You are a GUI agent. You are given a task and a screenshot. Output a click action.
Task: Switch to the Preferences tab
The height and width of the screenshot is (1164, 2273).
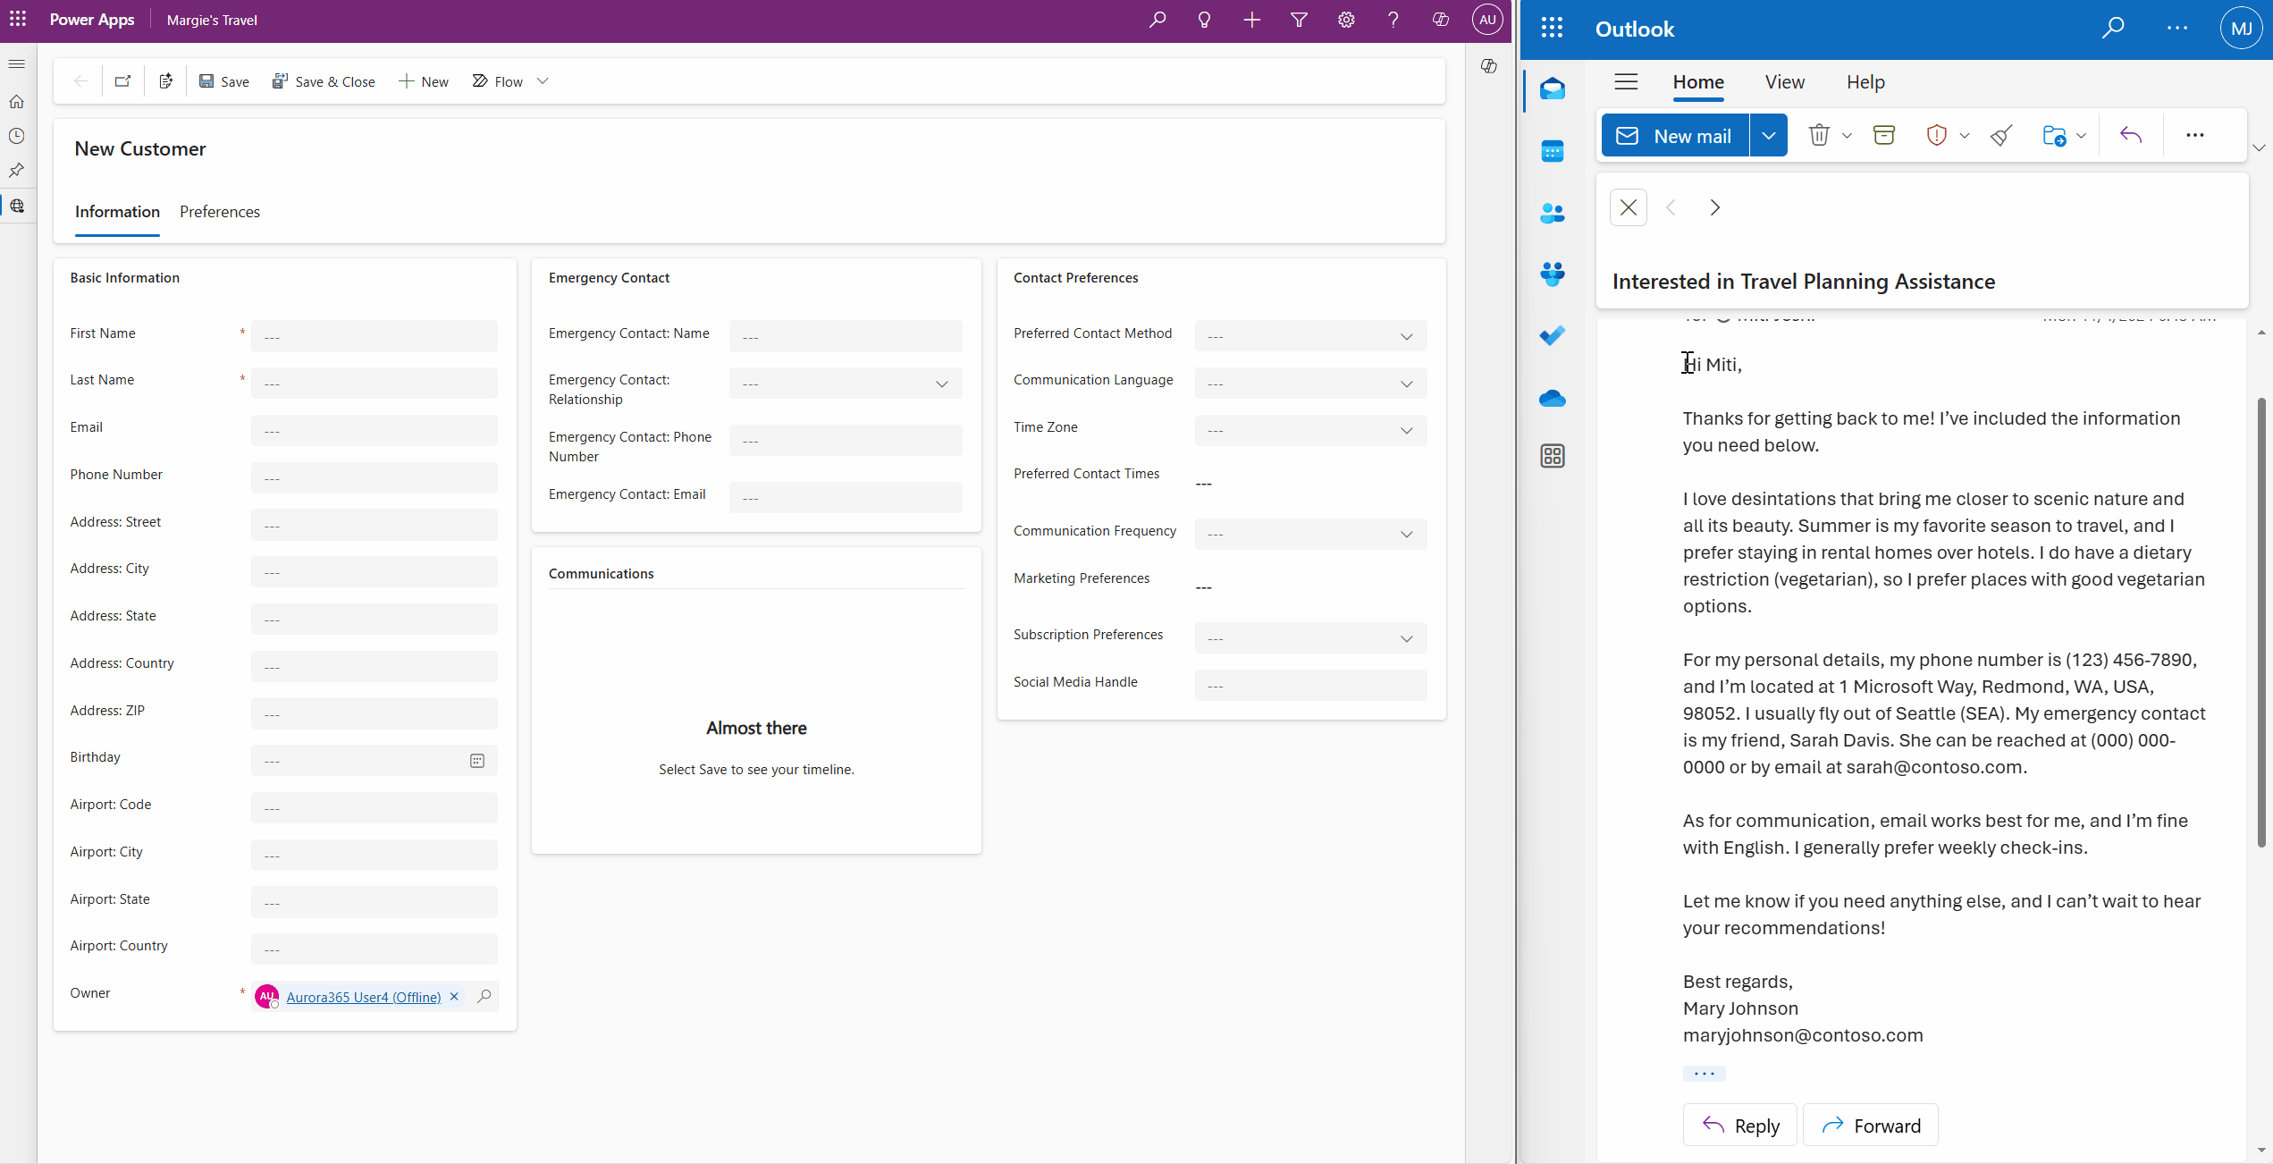220,211
